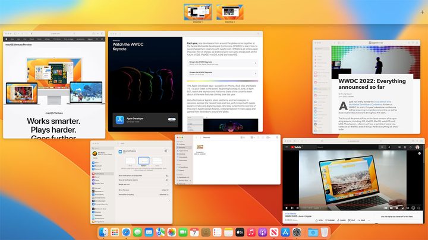The image size is (428, 240).
Task: Open the Trash in the Dock
Action: (x=325, y=232)
